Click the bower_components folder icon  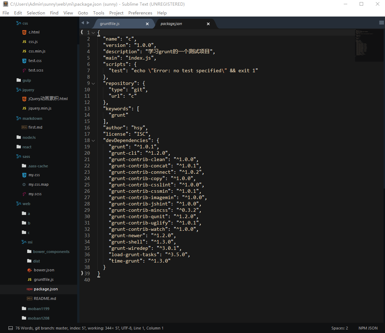click(30, 252)
